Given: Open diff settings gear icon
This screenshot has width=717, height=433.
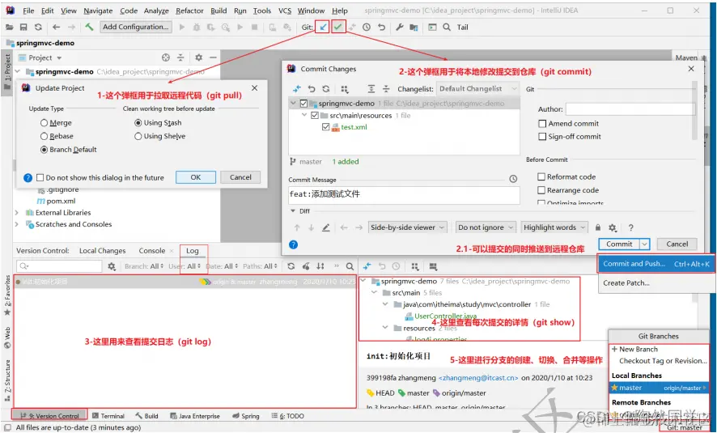Looking at the screenshot, I should pyautogui.click(x=613, y=227).
